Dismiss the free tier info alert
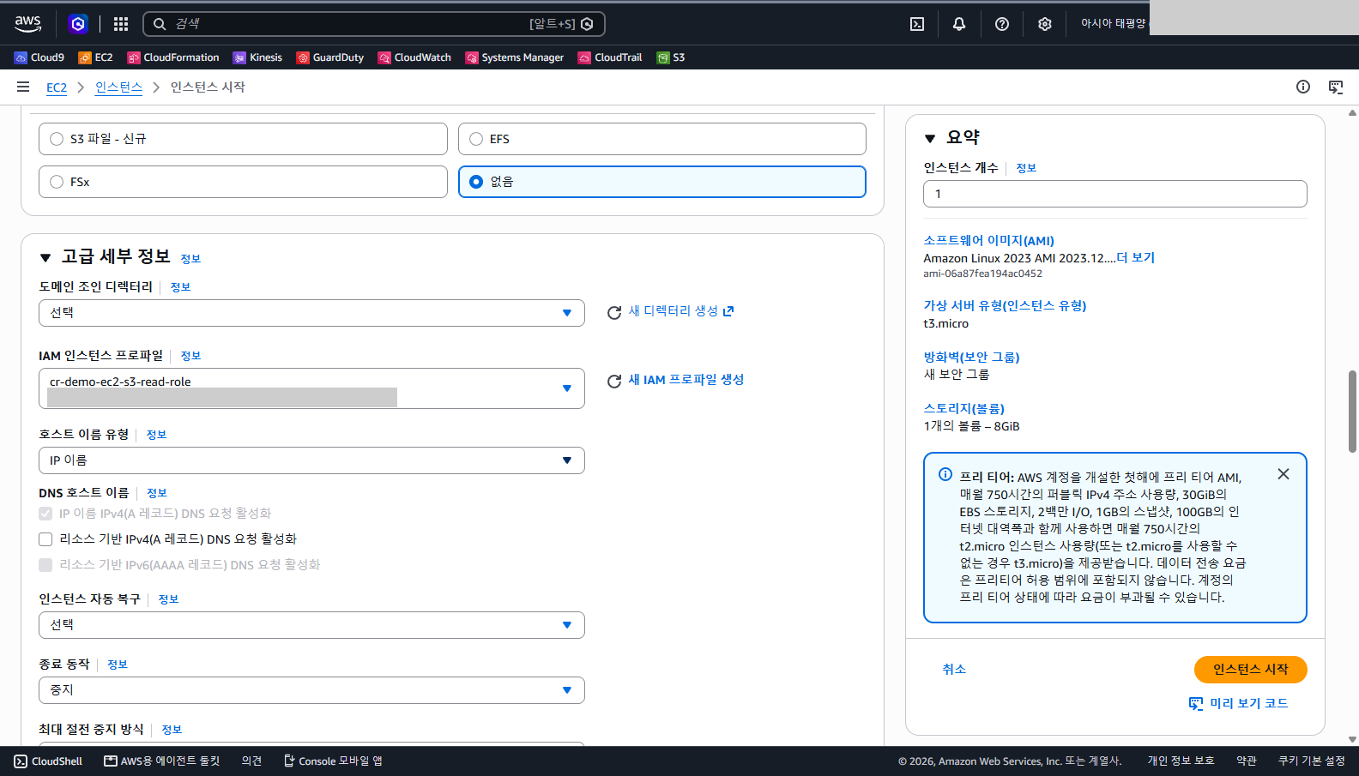 [x=1283, y=474]
